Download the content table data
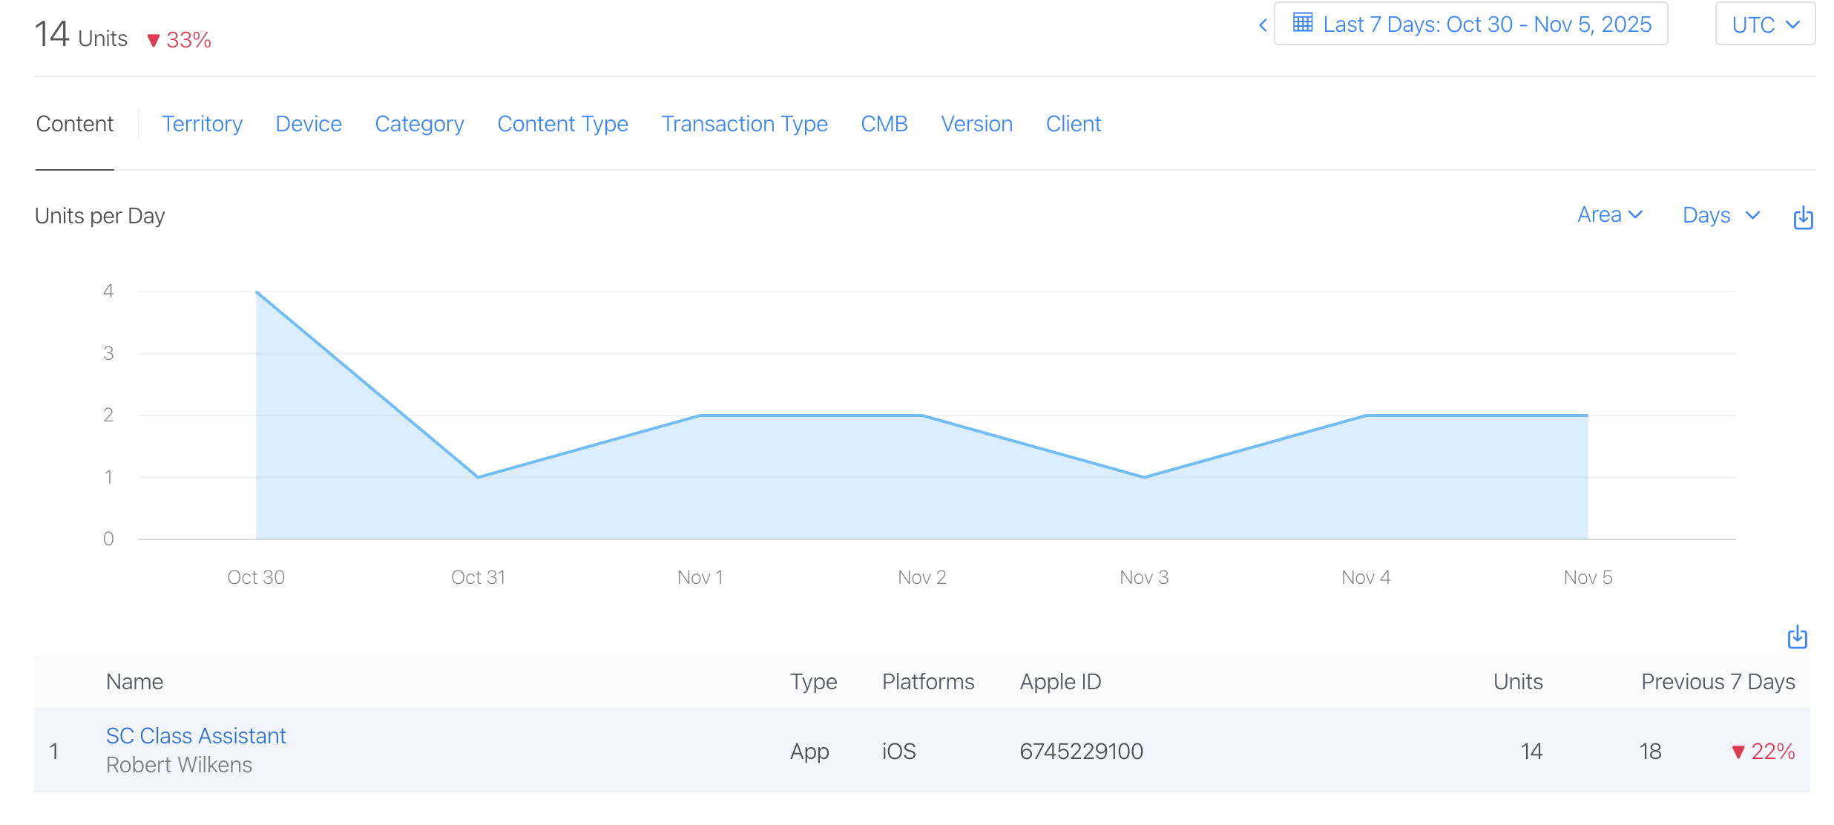This screenshot has height=825, width=1834. point(1797,637)
